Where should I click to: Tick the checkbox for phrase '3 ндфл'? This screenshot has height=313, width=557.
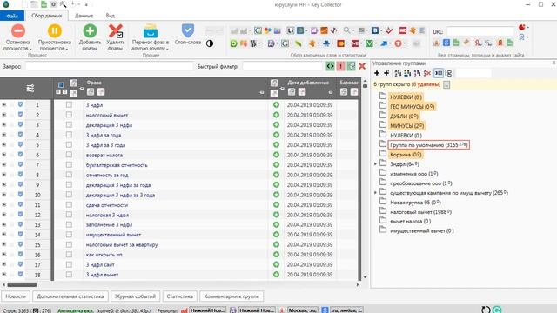pos(69,104)
